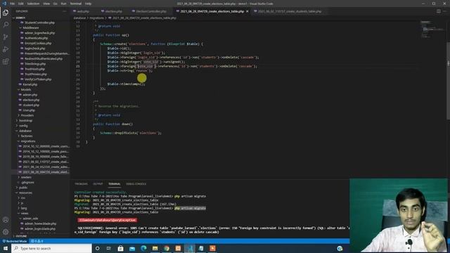Open the Explorer view in activity bar

click(6, 13)
